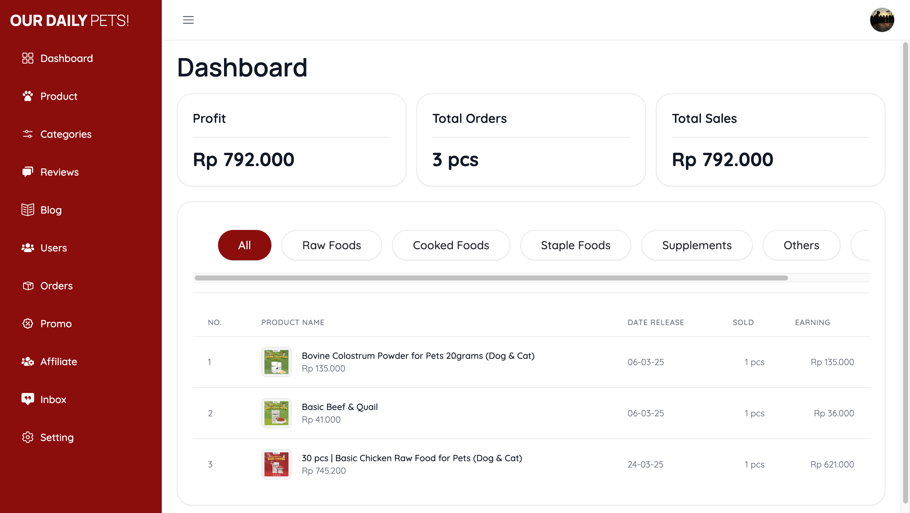
Task: Click the Promo percent badge icon
Action: click(27, 323)
